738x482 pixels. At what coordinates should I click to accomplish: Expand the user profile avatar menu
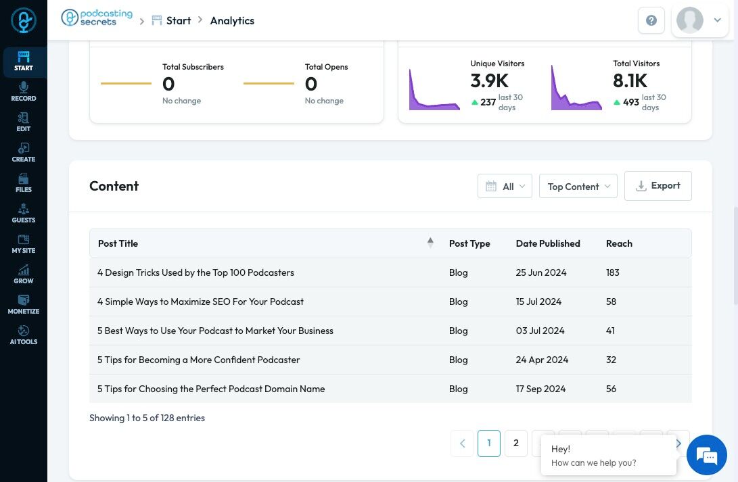(x=699, y=21)
